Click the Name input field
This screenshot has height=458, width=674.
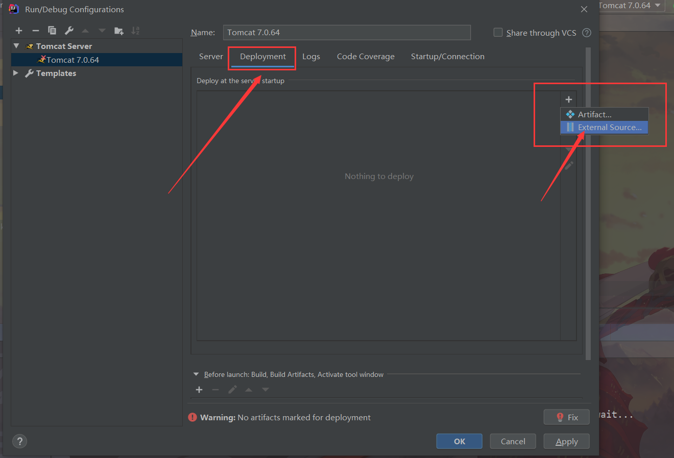pos(347,32)
